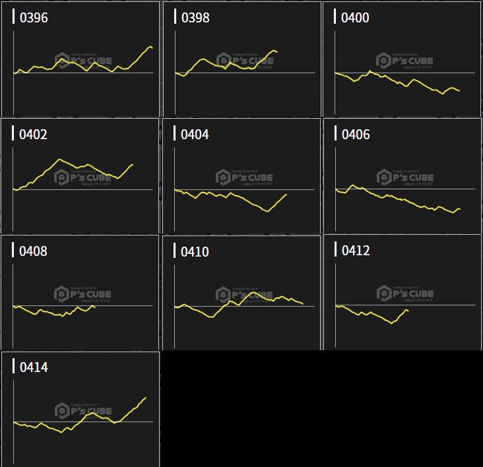Click the machine number label 0402

click(x=34, y=135)
